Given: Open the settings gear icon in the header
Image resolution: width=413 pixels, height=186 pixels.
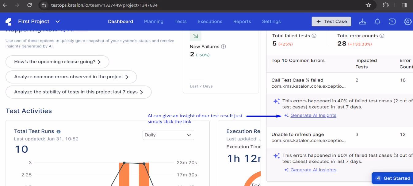Looking at the screenshot, I should [x=407, y=21].
